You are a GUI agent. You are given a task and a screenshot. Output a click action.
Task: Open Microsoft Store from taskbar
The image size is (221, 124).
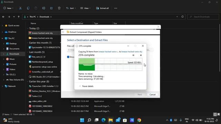coord(125,120)
